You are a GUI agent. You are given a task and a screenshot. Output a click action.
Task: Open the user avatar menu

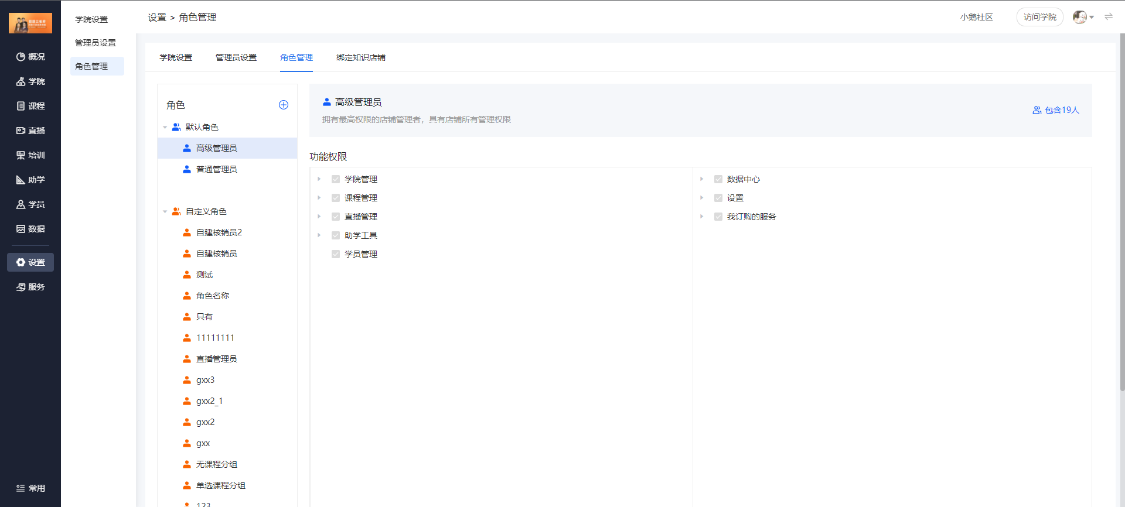(1082, 17)
